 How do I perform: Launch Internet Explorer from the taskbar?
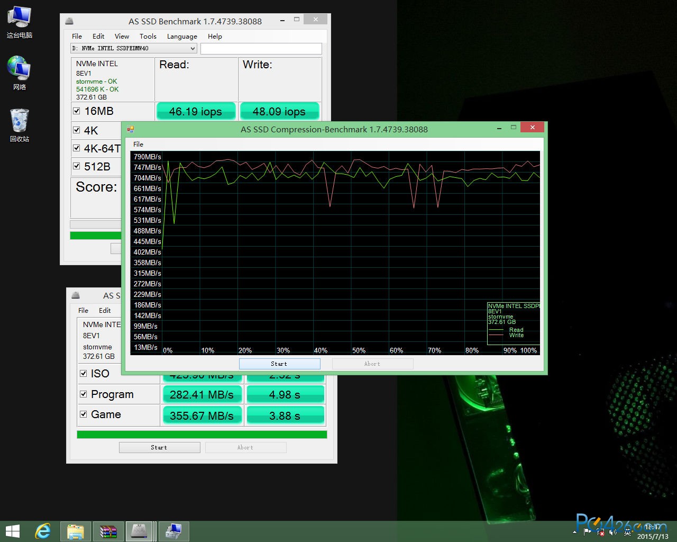point(43,531)
